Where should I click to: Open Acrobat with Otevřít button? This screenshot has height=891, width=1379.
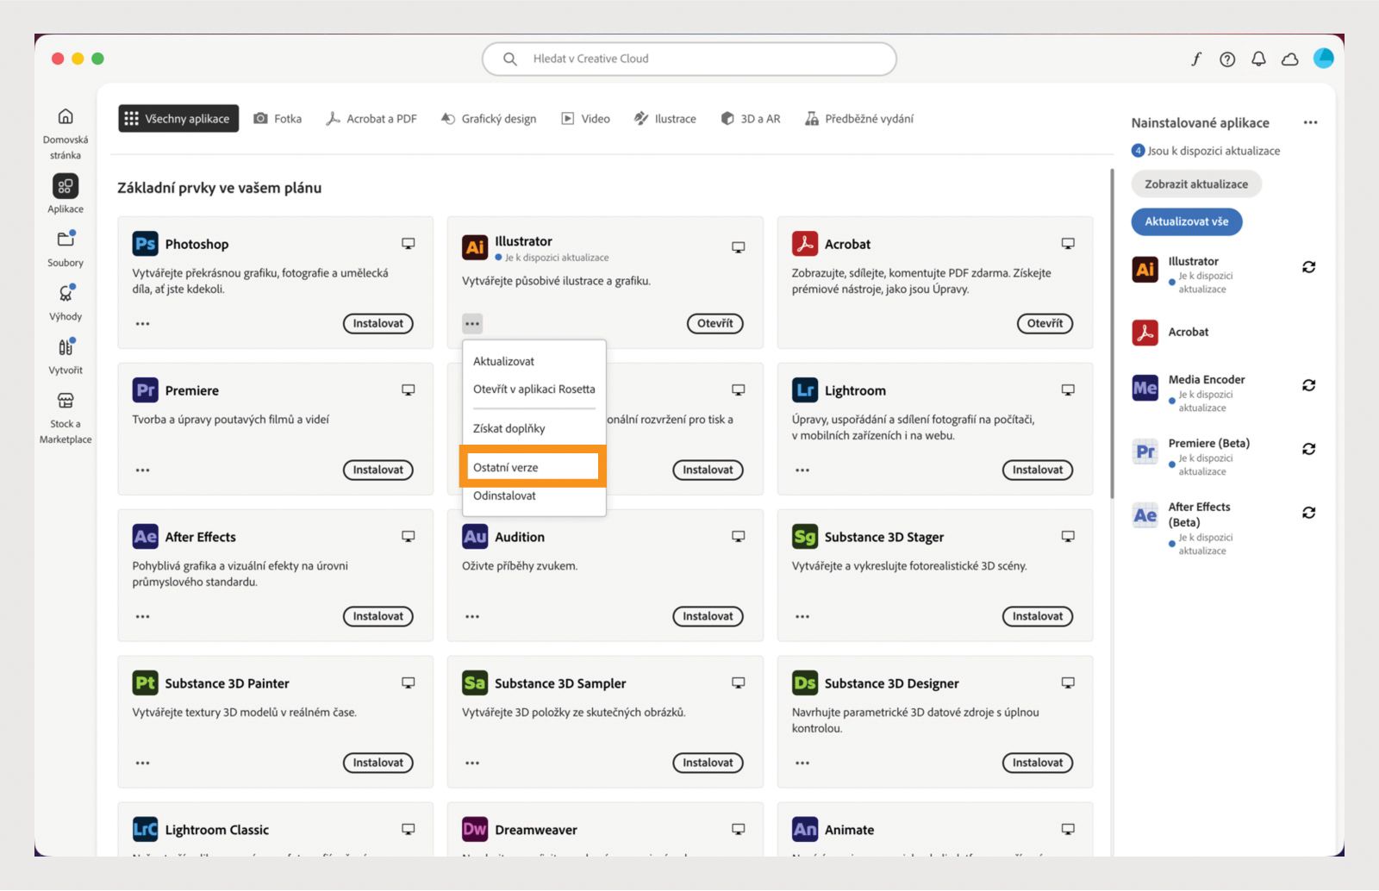click(1045, 324)
